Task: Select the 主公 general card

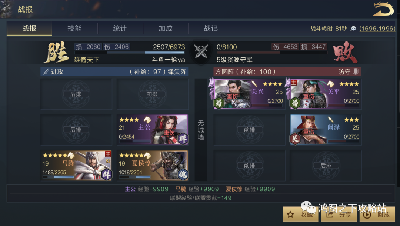Action: click(x=153, y=130)
